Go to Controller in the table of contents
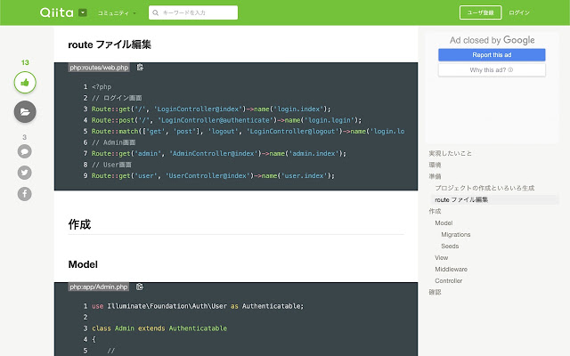Screen dimensions: 570x356 coord(449,281)
